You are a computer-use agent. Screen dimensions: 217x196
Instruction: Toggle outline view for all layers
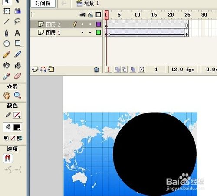[x=98, y=15]
